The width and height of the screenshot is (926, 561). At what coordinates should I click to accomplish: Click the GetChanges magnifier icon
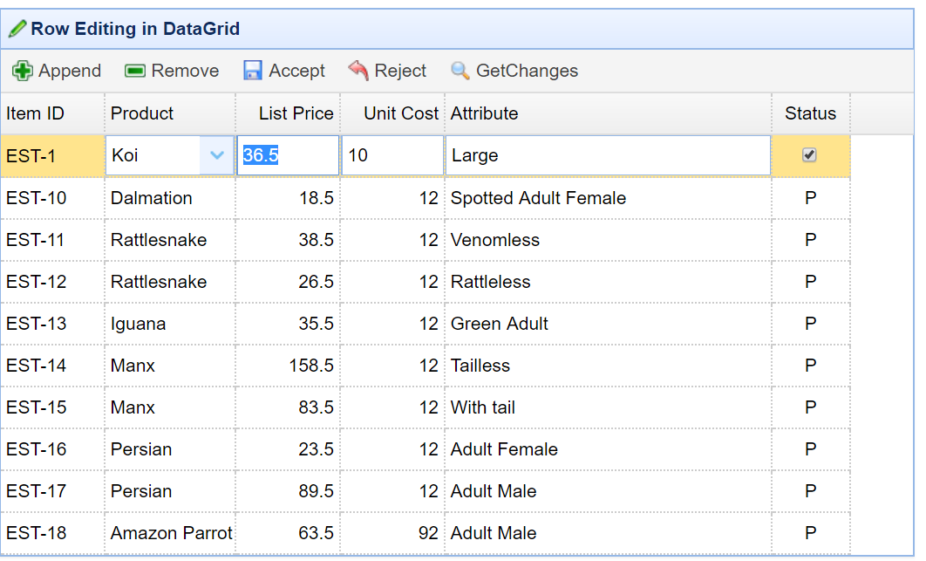pos(460,71)
